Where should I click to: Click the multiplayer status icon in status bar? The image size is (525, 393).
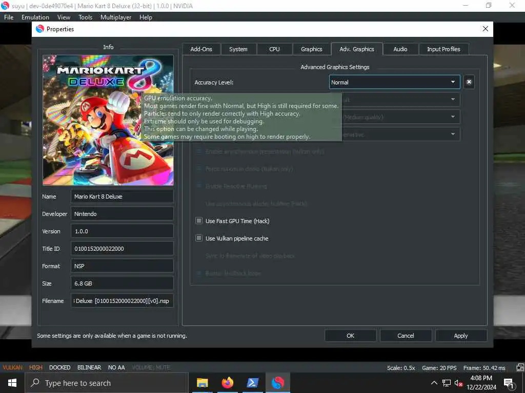520,367
